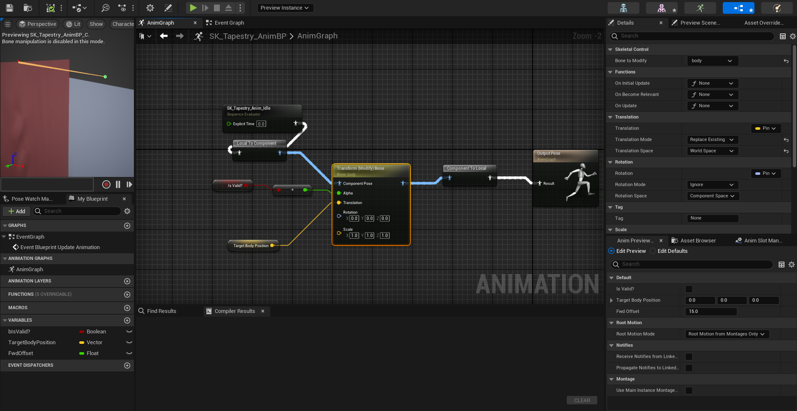Select the Edit Defaults radio button

[x=653, y=251]
